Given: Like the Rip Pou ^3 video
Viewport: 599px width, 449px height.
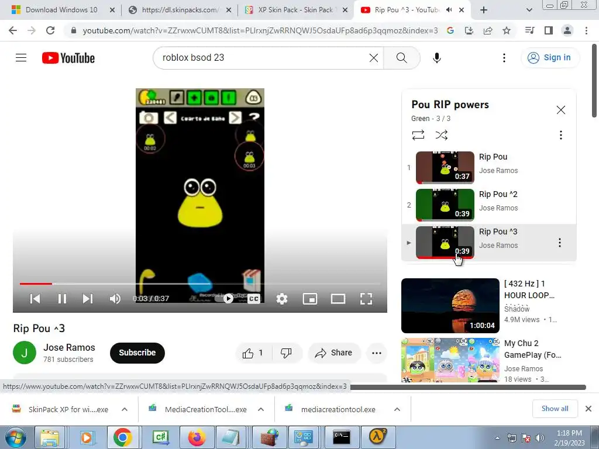Looking at the screenshot, I should tap(253, 353).
